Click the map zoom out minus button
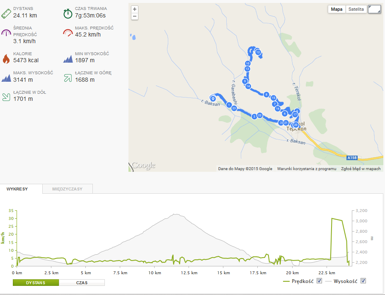Viewport: 385px width, 295px height. (135, 17)
